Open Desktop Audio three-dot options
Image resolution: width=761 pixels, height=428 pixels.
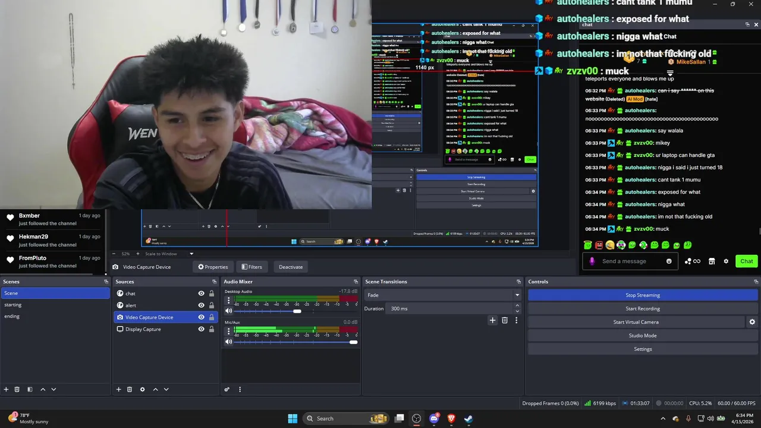pos(228,301)
